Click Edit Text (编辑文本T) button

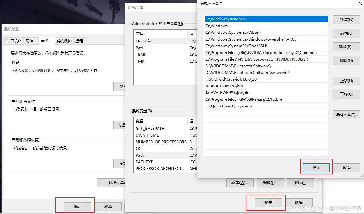point(346,114)
